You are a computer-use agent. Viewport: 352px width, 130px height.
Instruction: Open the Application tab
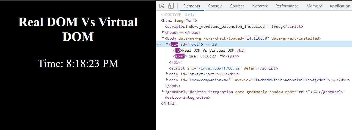(x=340, y=6)
